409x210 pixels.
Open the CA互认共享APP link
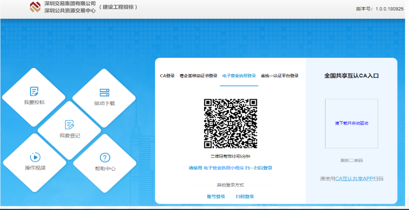coord(354,179)
